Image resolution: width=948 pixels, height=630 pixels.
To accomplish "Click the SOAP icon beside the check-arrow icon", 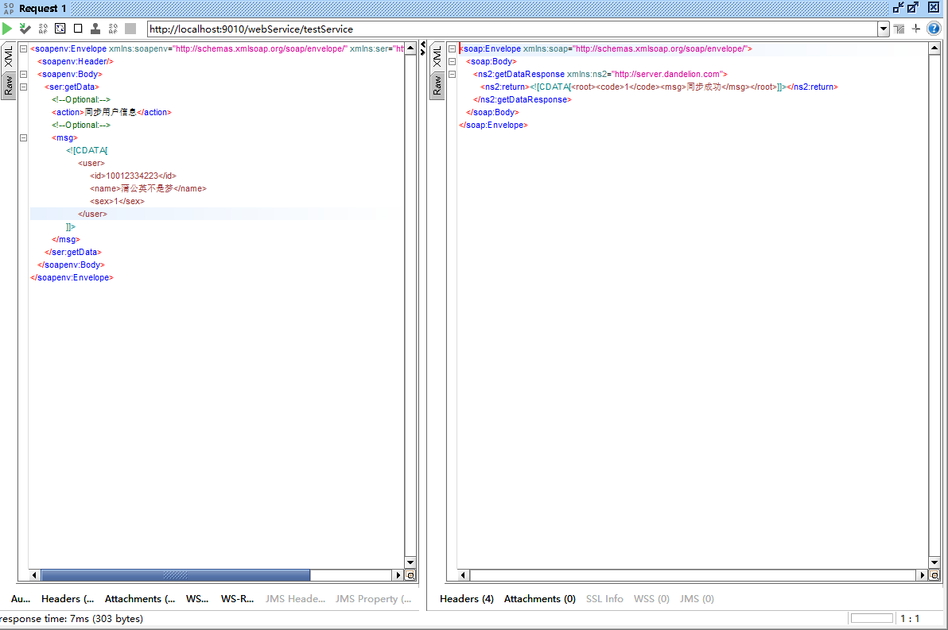I will [x=43, y=29].
